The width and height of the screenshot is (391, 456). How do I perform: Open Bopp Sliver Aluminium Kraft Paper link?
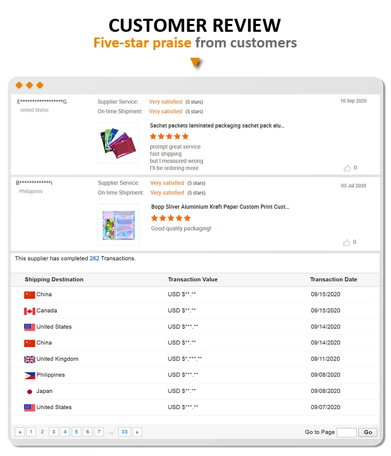coord(219,207)
